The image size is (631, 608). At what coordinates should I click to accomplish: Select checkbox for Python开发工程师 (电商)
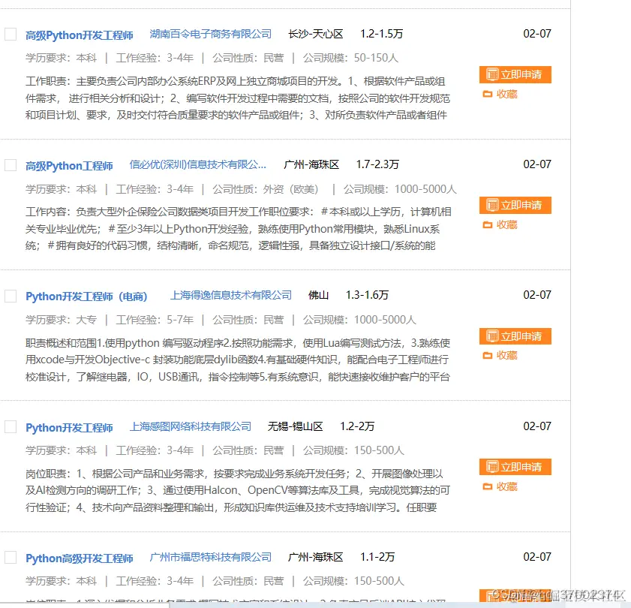point(11,296)
